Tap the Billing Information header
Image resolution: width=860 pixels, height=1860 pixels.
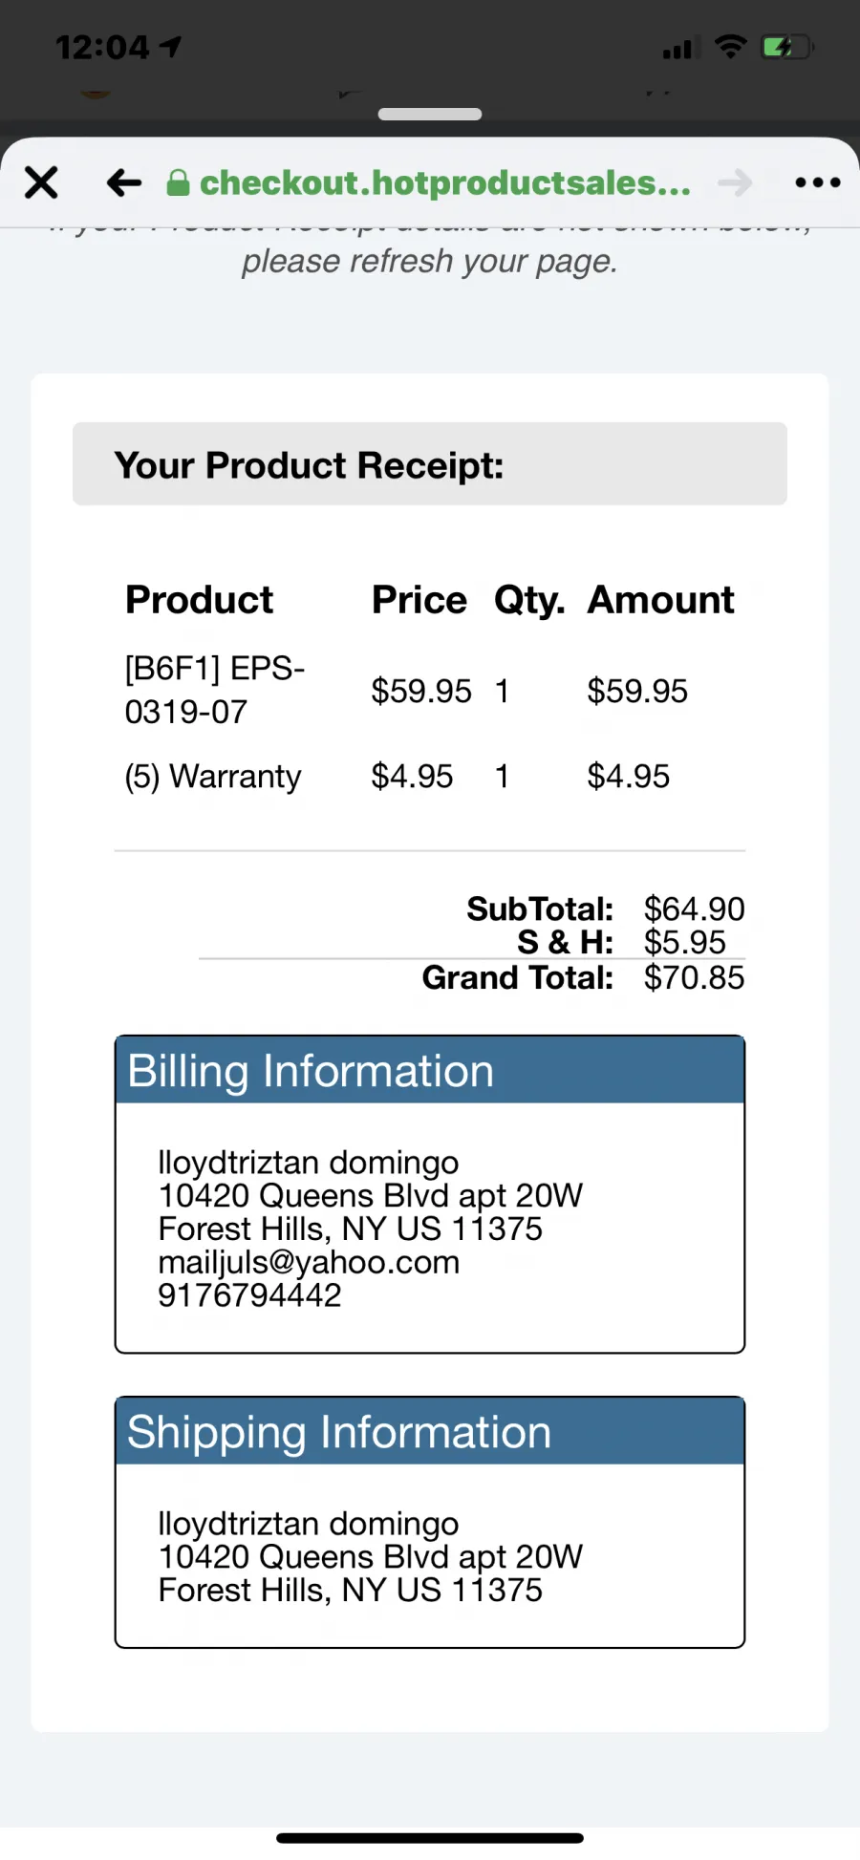[x=430, y=1070]
